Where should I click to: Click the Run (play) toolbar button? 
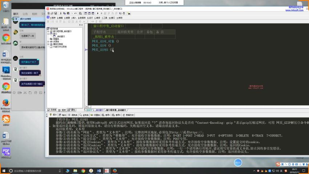[x=99, y=13]
